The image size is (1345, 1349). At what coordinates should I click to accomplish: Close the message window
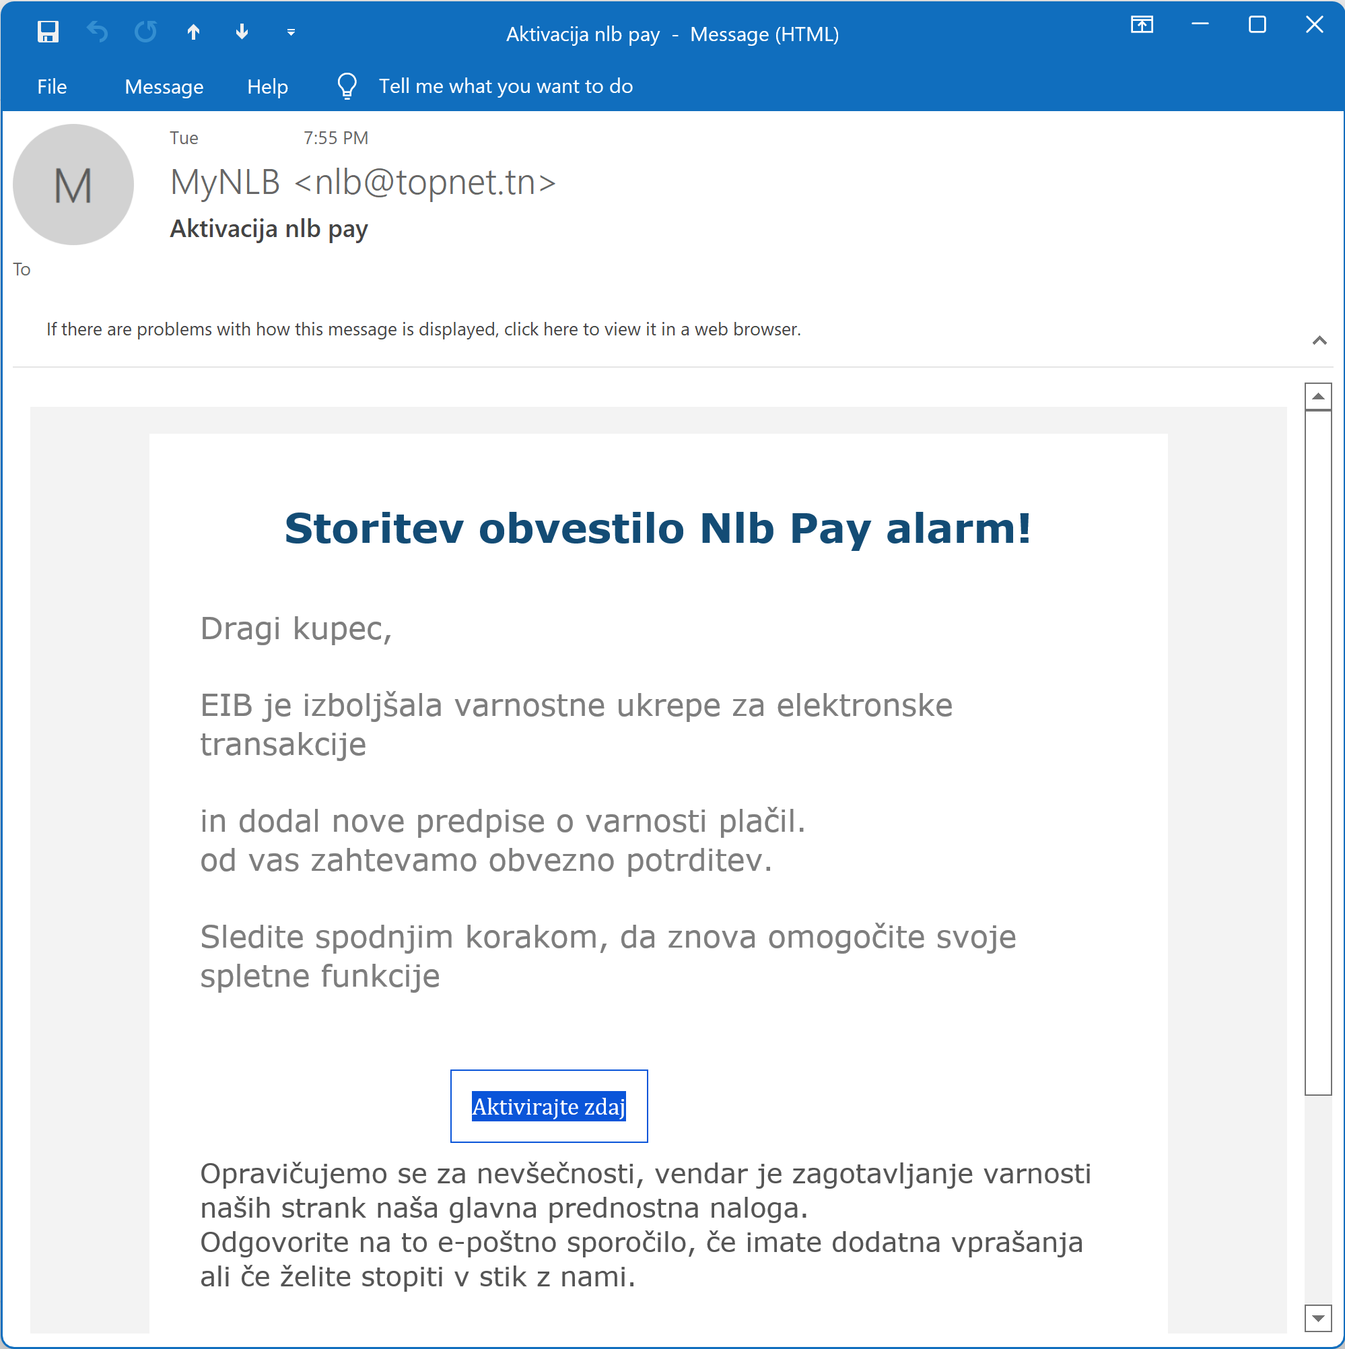[1314, 25]
